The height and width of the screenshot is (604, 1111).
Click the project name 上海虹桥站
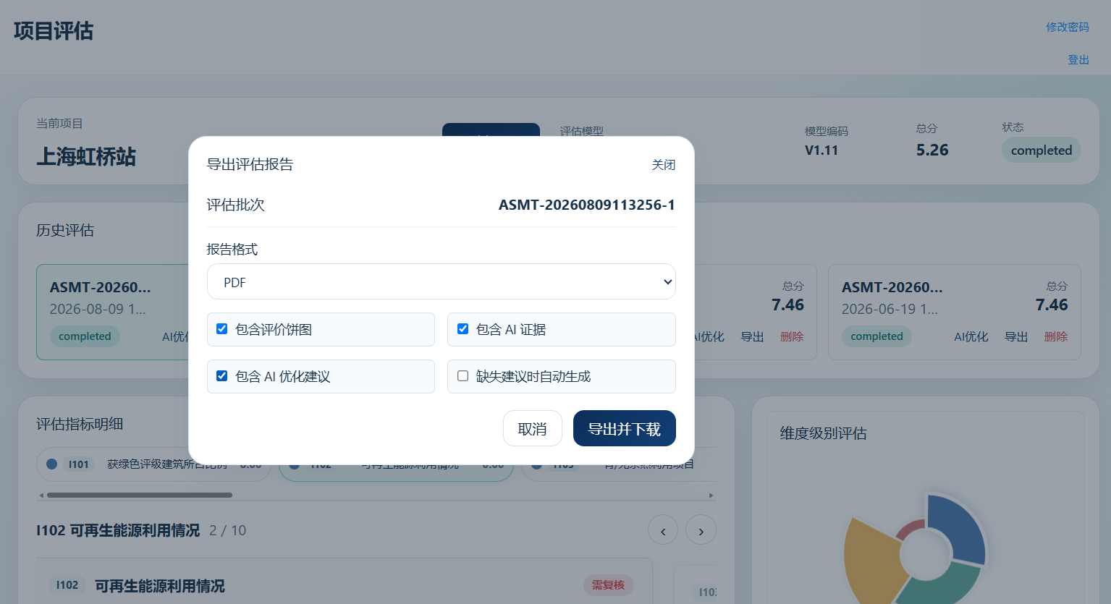[x=86, y=157]
